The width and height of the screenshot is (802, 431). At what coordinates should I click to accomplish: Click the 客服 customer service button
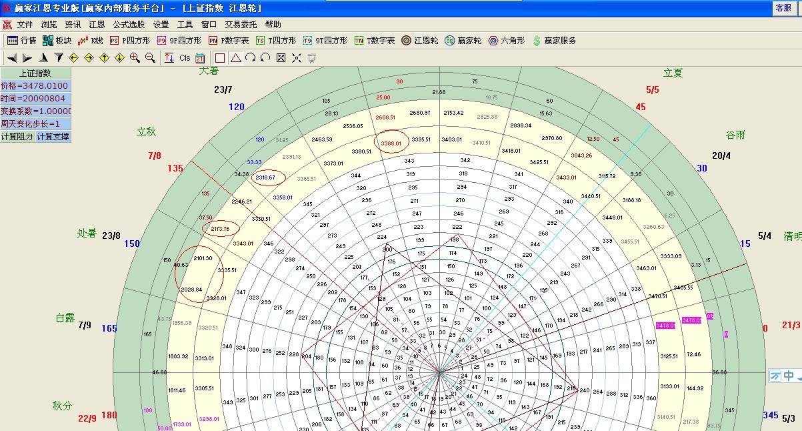783,8
